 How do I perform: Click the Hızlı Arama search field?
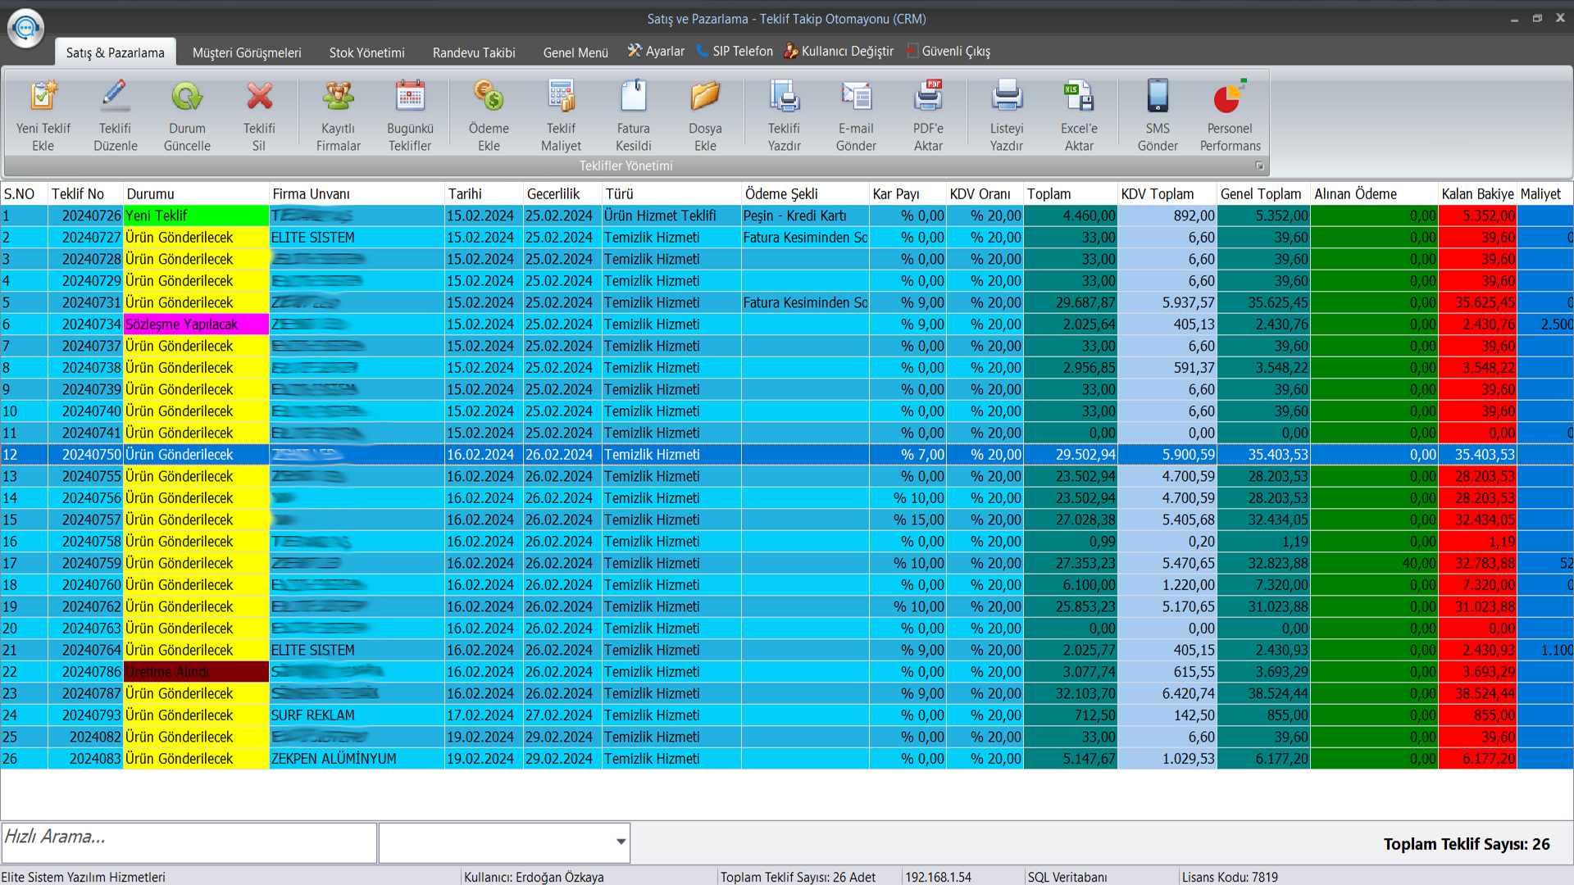click(189, 842)
